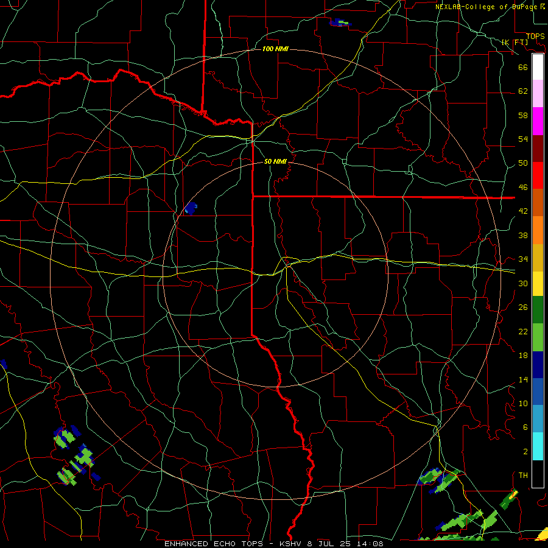
Task: Click the "TH" threshold scale label
Action: pyautogui.click(x=523, y=476)
